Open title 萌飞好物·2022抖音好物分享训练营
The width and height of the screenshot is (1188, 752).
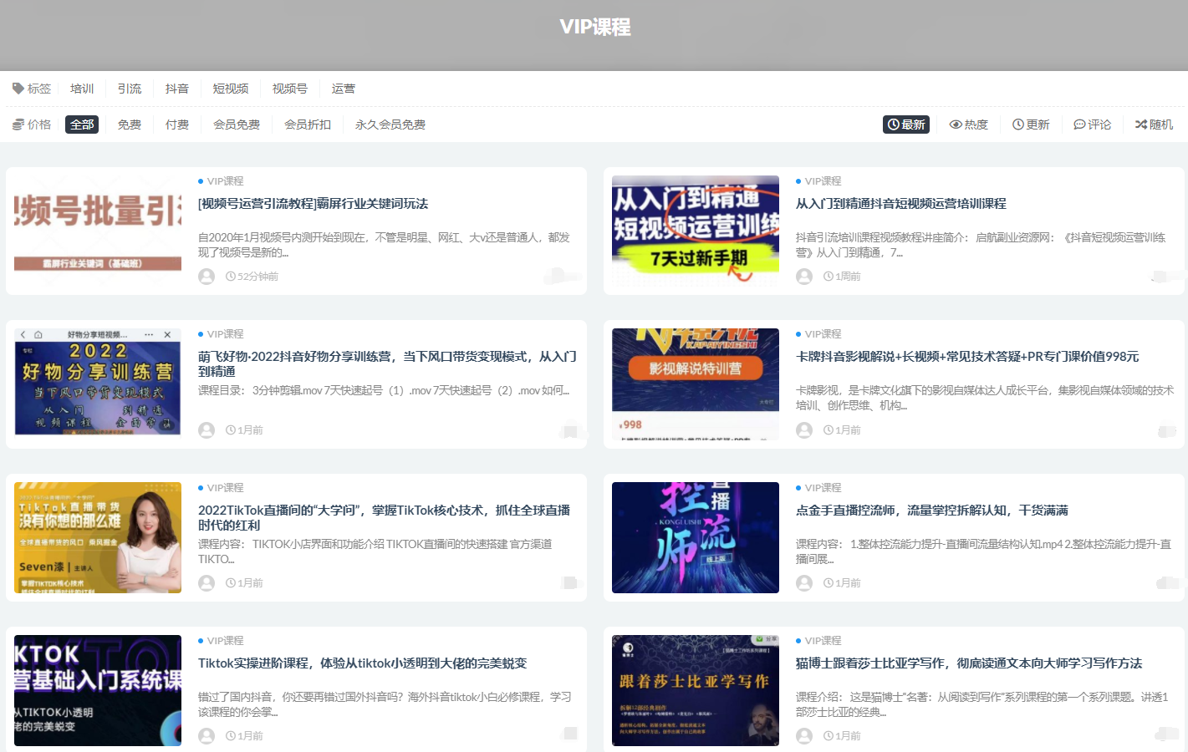pos(387,363)
